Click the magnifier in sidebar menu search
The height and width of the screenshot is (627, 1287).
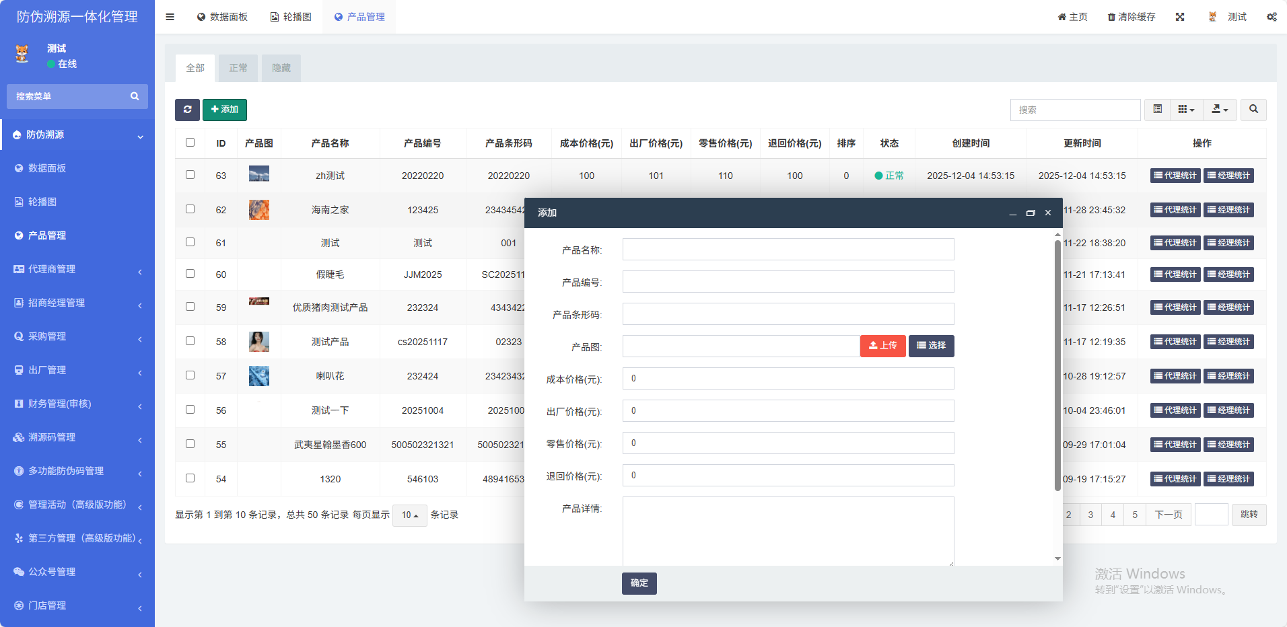pos(135,96)
